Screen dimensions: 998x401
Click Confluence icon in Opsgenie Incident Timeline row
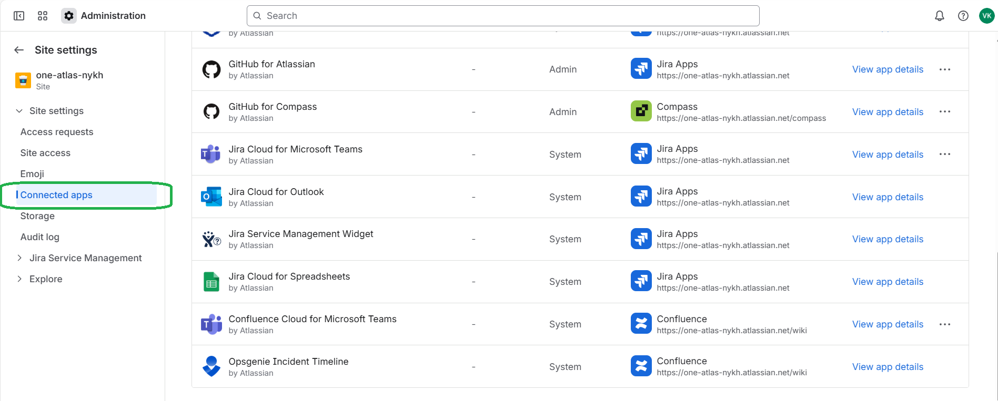point(641,366)
